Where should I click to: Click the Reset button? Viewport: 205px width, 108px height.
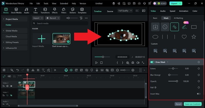pos(178,104)
